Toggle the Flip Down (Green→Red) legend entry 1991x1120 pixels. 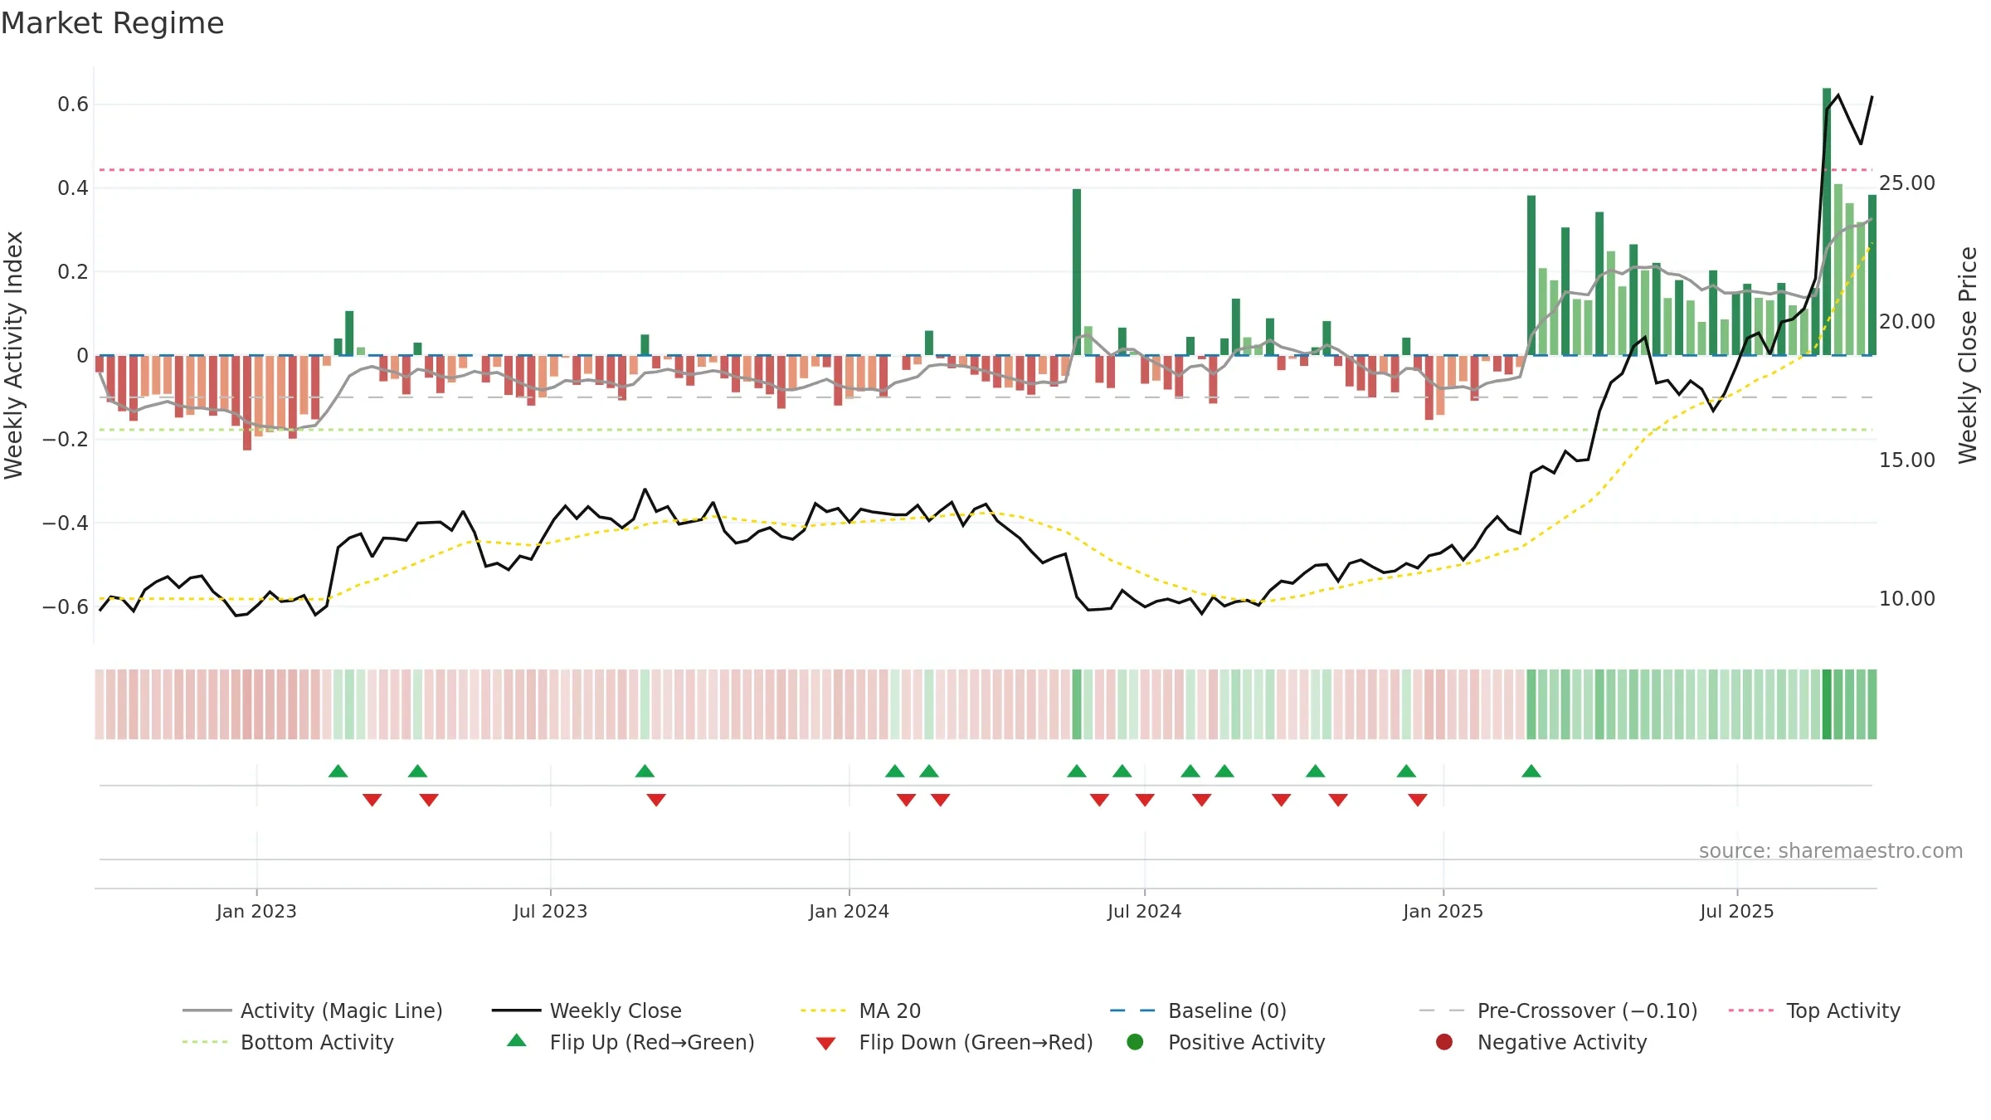tap(954, 1042)
